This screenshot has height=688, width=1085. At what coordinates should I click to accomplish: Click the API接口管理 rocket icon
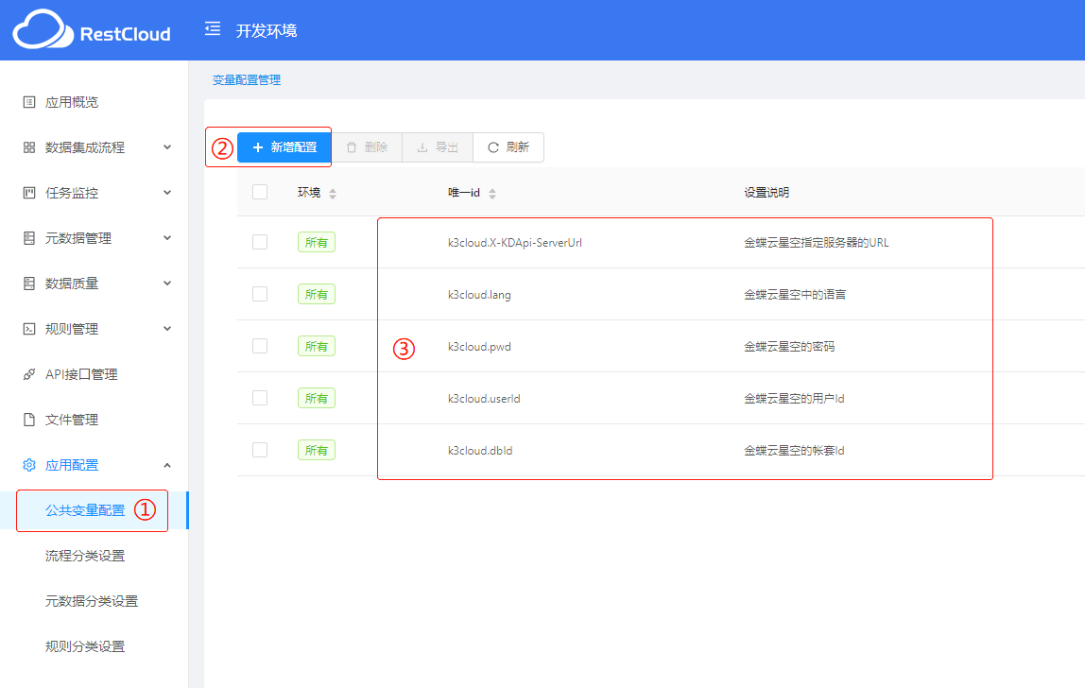point(29,374)
